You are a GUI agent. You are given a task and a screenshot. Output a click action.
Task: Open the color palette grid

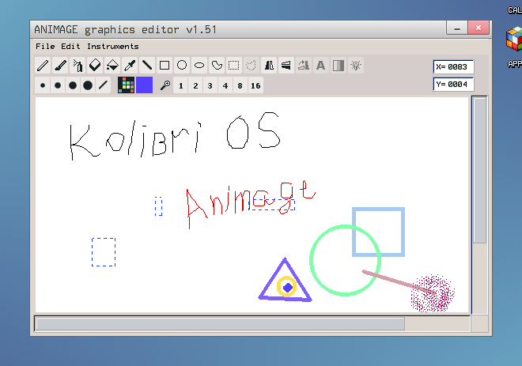[x=127, y=85]
